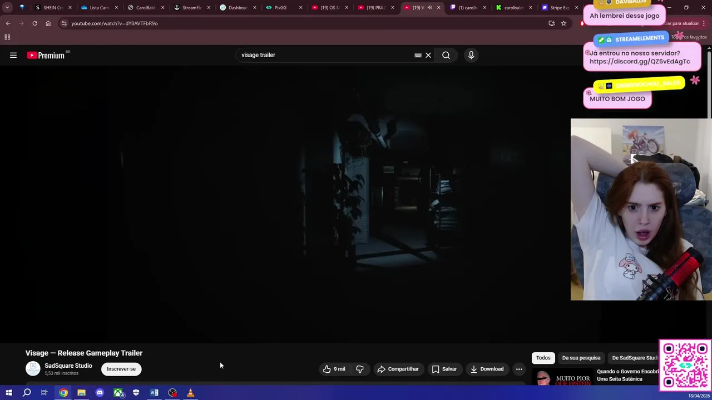Go to browser home page icon
Image resolution: width=712 pixels, height=400 pixels.
point(48,23)
